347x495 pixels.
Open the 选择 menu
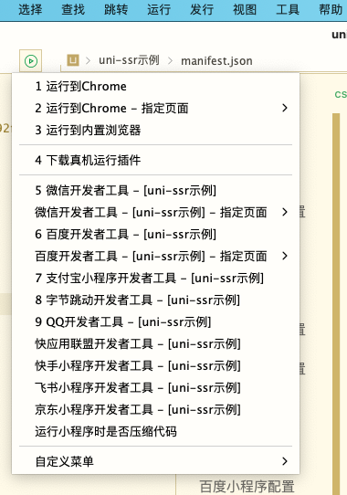30,9
